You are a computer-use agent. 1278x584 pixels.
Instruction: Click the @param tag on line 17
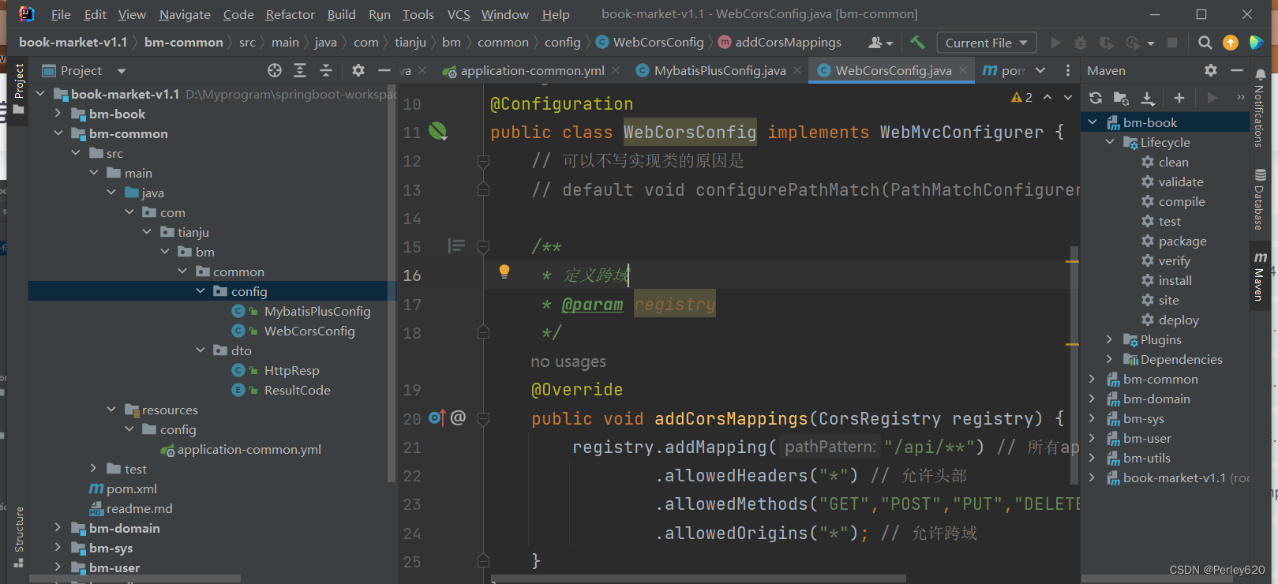pos(592,304)
